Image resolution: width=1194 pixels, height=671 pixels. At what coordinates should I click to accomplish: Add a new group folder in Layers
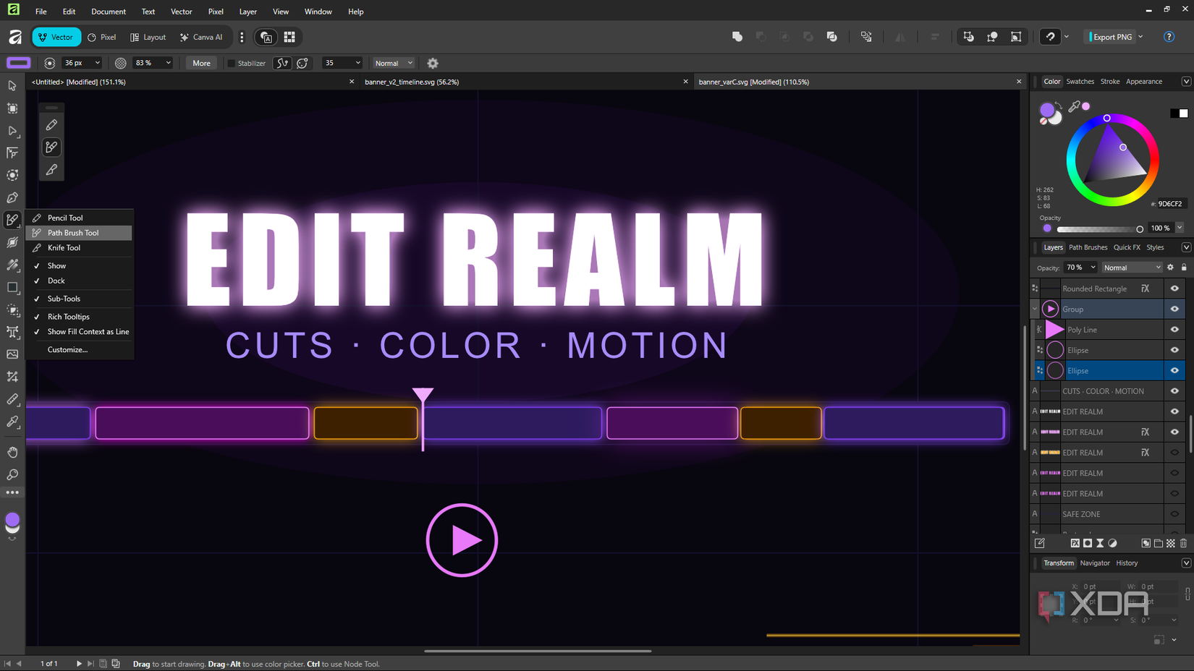[x=1158, y=543]
